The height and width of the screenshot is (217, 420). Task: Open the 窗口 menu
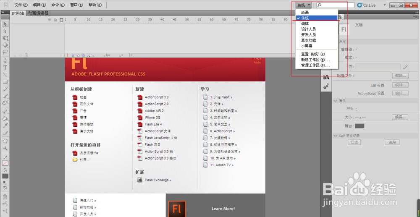click(76, 5)
